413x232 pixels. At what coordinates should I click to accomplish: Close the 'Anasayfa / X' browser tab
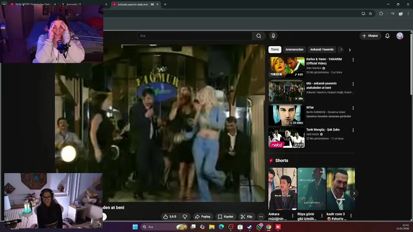(x=106, y=5)
